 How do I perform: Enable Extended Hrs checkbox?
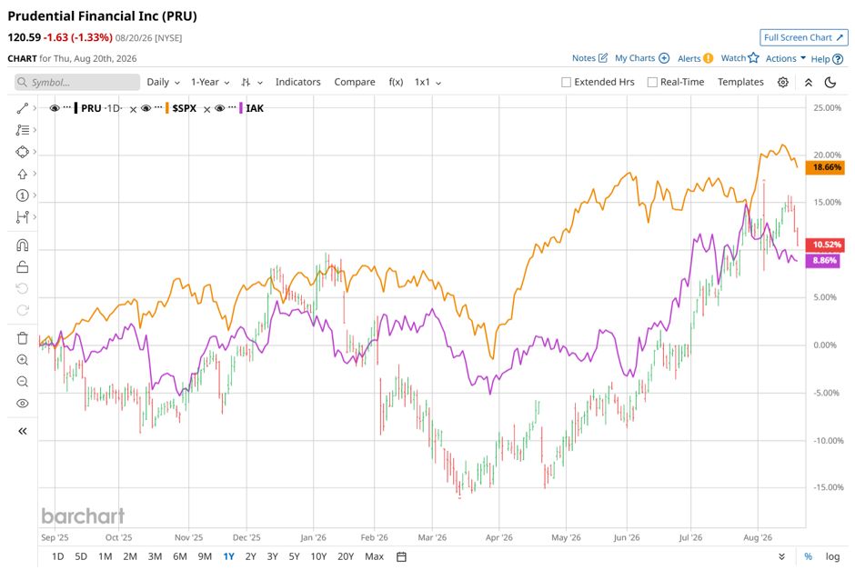coord(566,83)
